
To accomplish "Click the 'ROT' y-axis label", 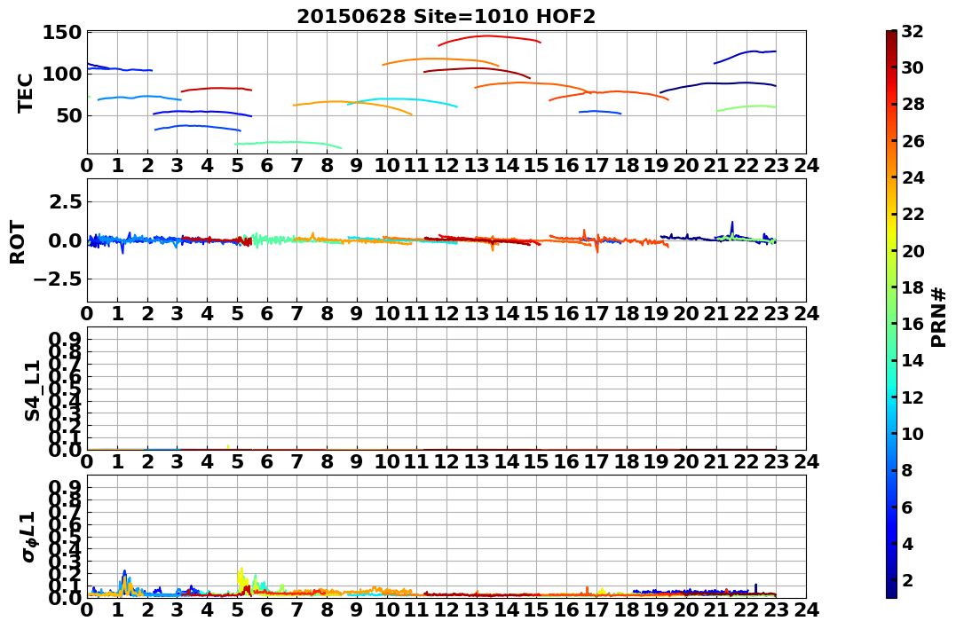I will click(x=18, y=242).
